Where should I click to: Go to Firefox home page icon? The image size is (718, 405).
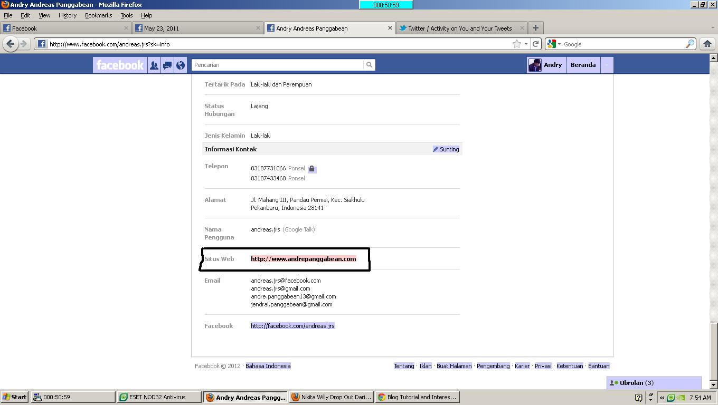[x=707, y=44]
